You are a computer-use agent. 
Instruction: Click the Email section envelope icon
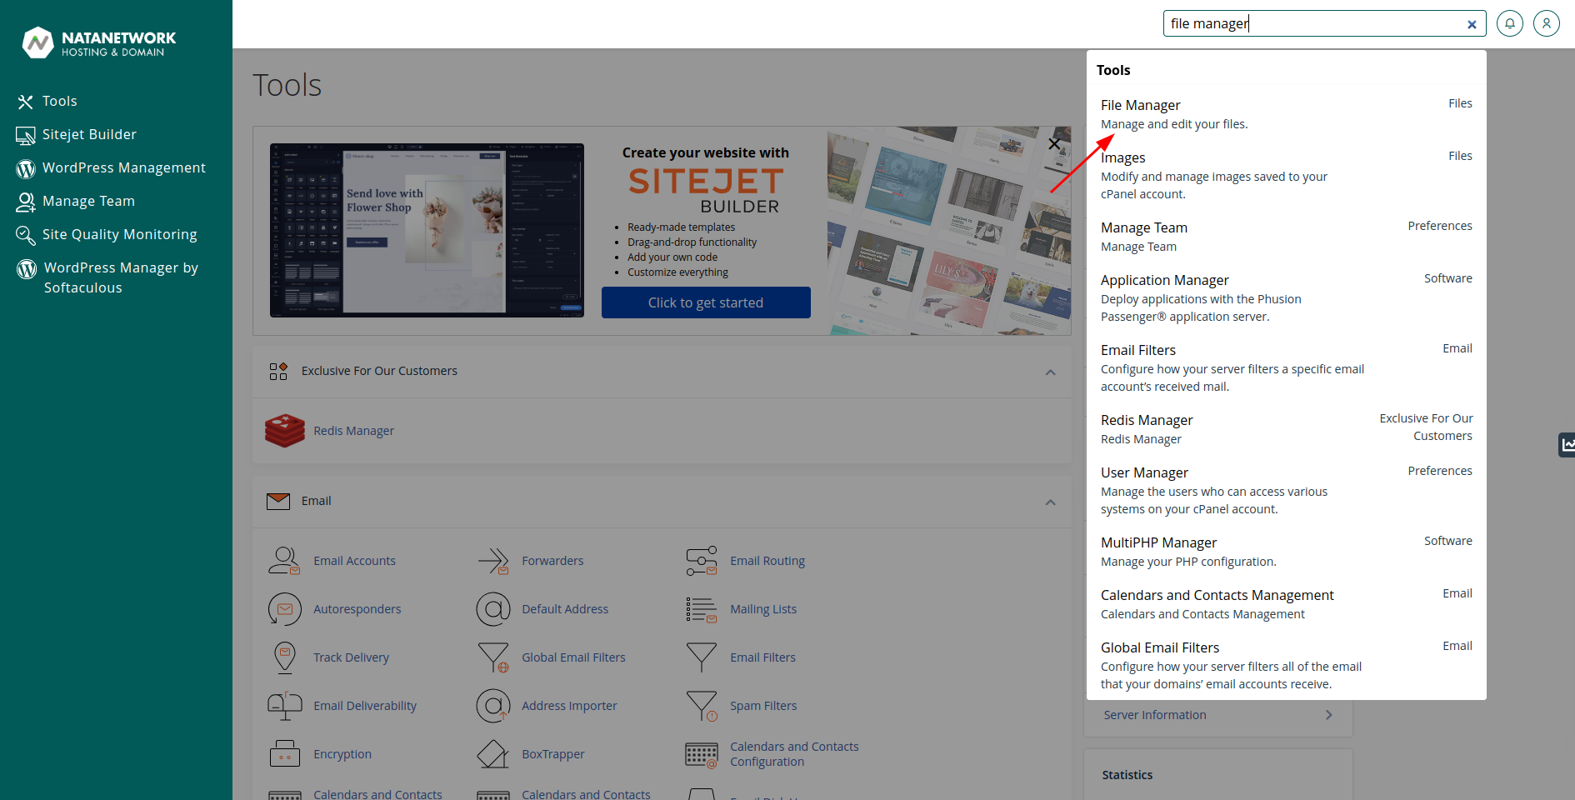click(x=278, y=501)
